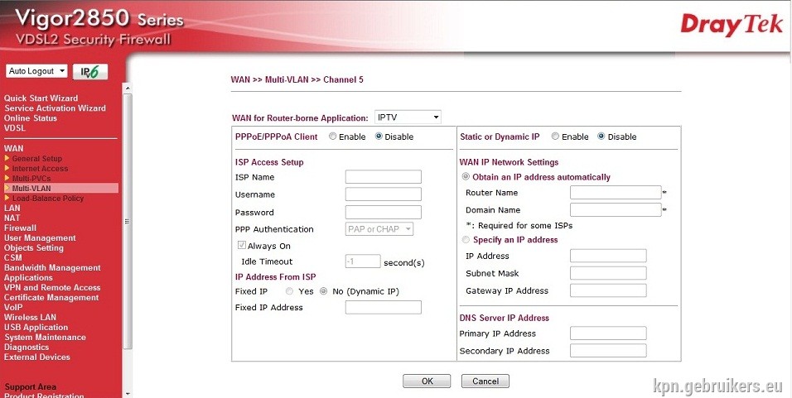Select Multi-VLAN in sidebar
The image size is (792, 398).
(x=31, y=188)
